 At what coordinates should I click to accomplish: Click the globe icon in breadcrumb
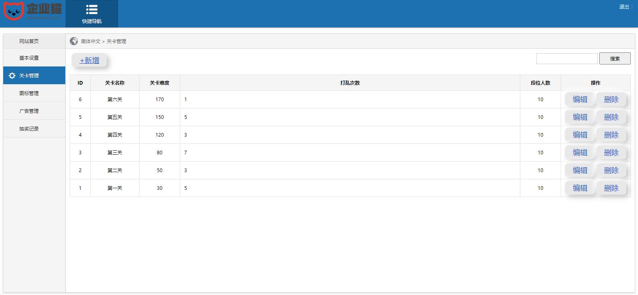(x=74, y=41)
